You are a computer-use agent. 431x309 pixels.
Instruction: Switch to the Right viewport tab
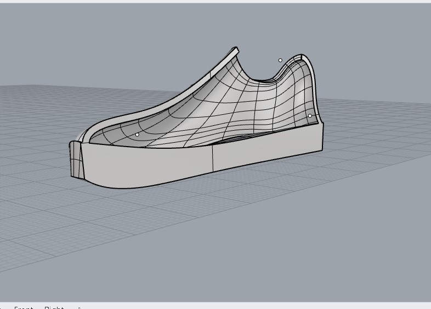tap(54, 307)
